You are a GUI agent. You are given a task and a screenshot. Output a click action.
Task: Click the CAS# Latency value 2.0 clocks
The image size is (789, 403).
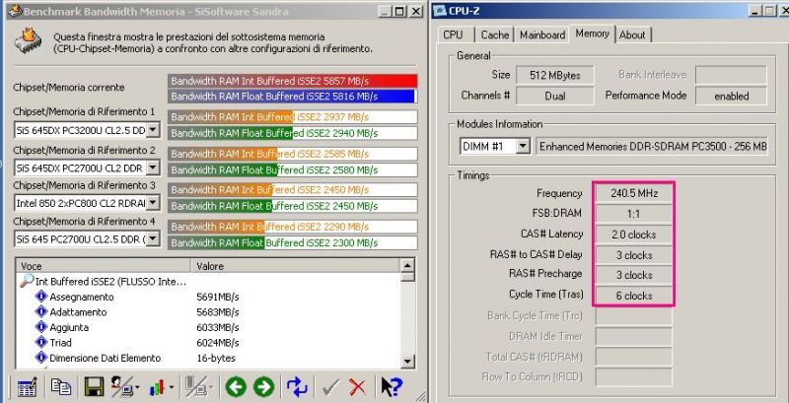[x=633, y=235]
